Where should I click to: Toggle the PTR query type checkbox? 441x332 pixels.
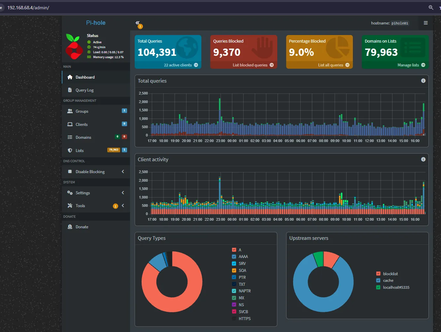coord(234,277)
